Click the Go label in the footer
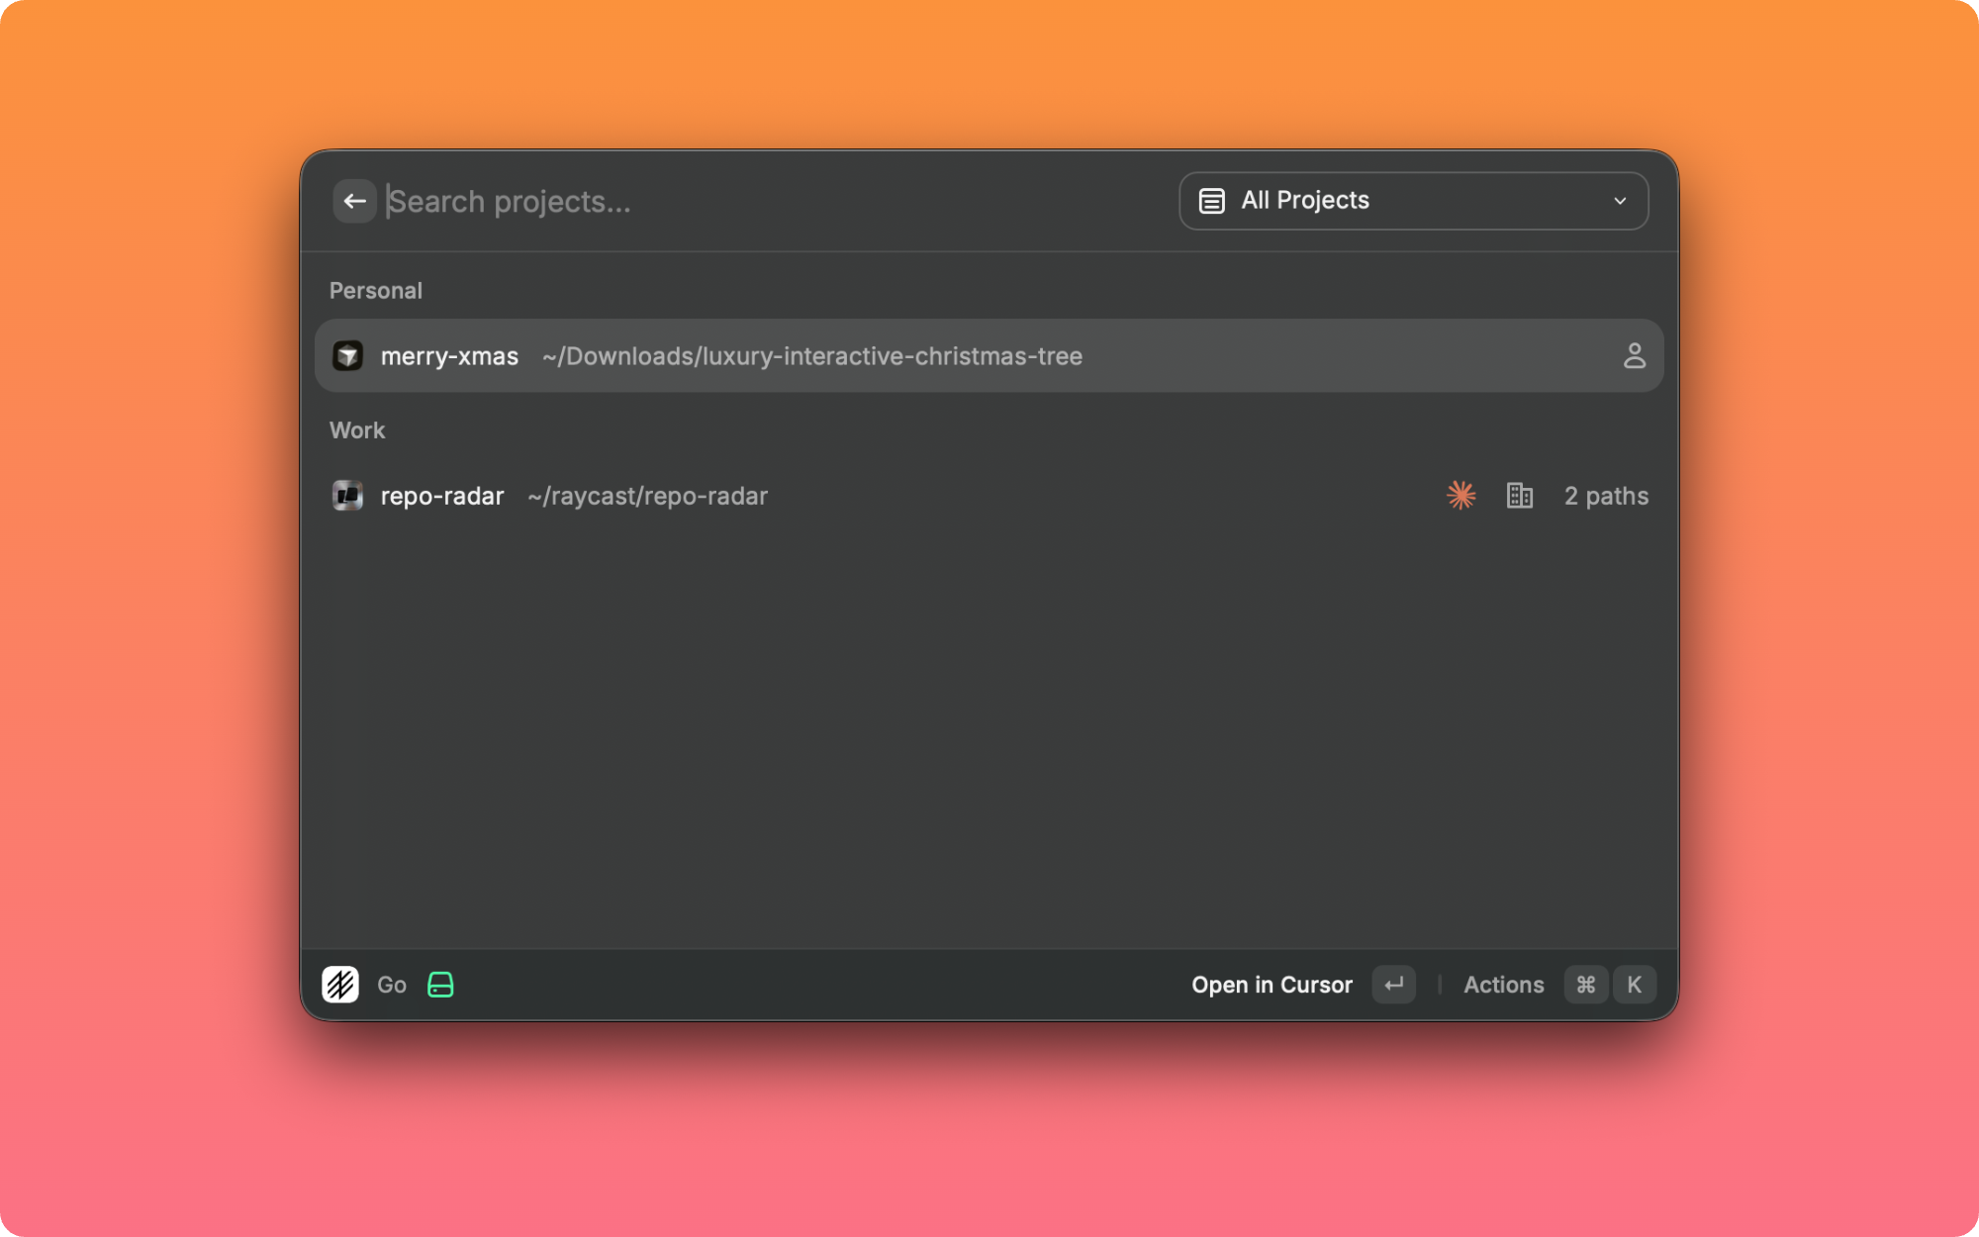The image size is (1979, 1237). point(392,985)
